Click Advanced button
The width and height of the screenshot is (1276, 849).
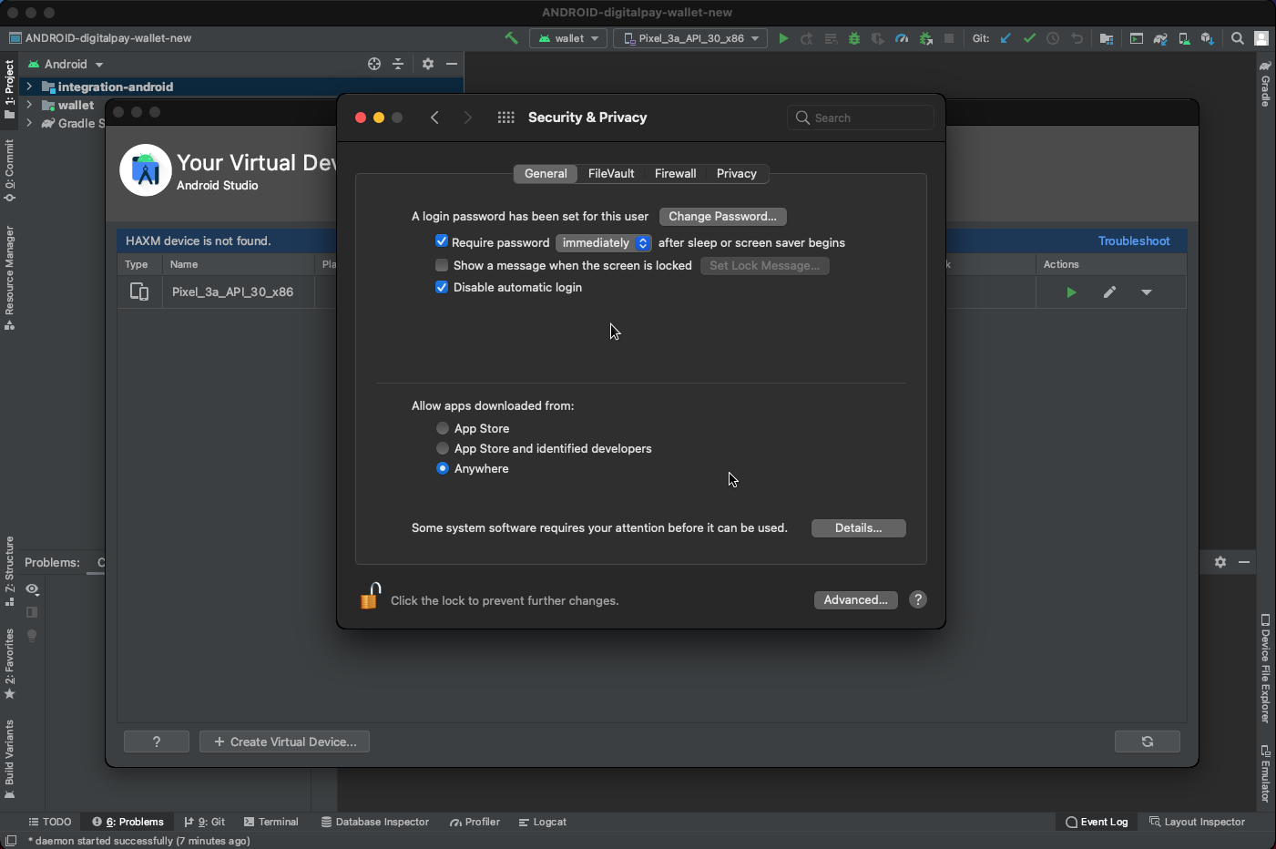pos(855,599)
